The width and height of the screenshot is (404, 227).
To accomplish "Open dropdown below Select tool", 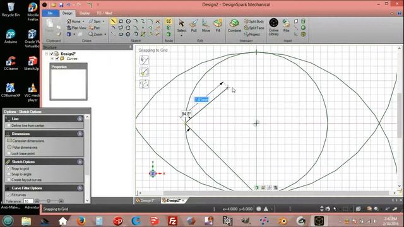I will pyautogui.click(x=181, y=35).
